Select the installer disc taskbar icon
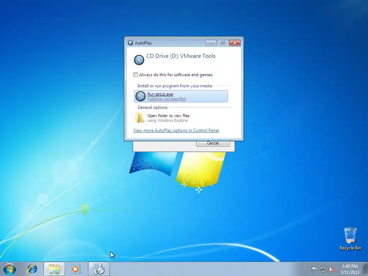Viewport: 368px width, 276px height. pyautogui.click(x=98, y=269)
